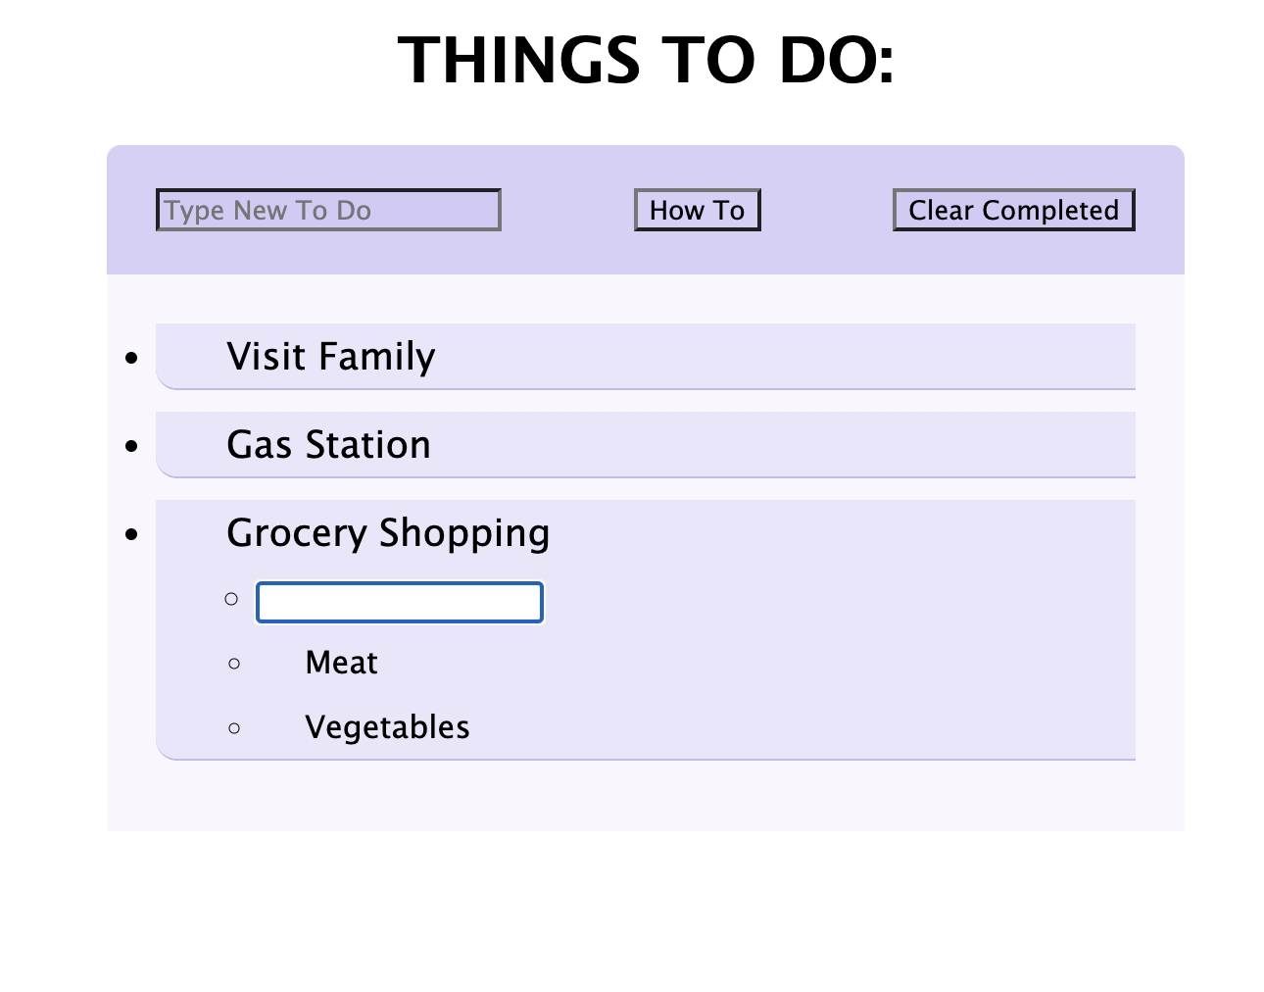Click the hollow bullet next to Meat

click(x=234, y=664)
